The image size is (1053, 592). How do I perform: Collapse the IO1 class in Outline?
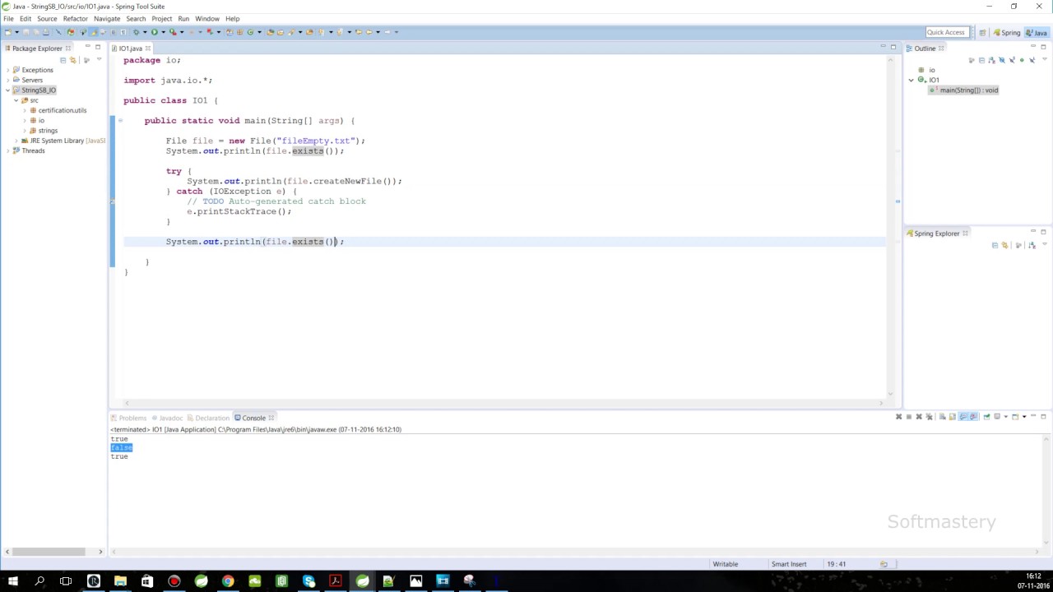tap(912, 80)
